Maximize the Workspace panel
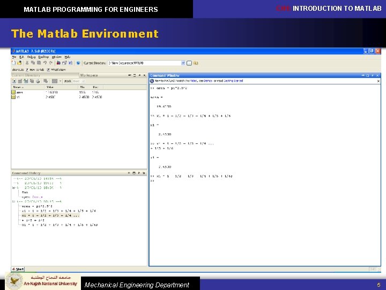This screenshot has height=290, width=386. pos(135,76)
